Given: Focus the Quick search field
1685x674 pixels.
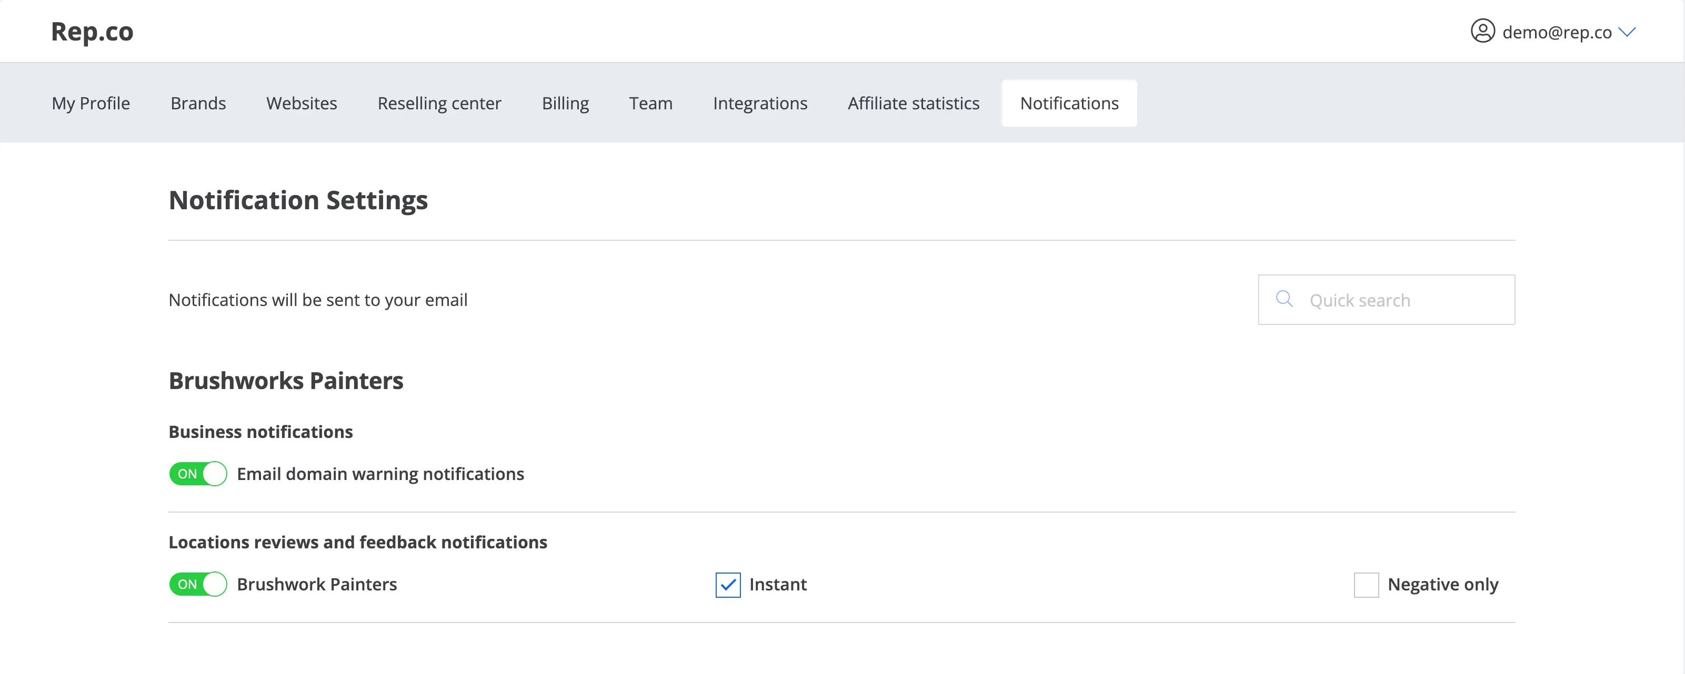Looking at the screenshot, I should pos(1386,300).
